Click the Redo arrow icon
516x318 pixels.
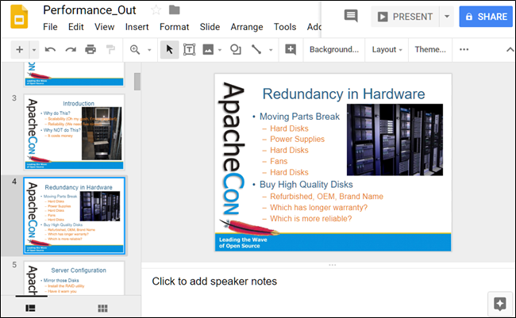tap(70, 49)
